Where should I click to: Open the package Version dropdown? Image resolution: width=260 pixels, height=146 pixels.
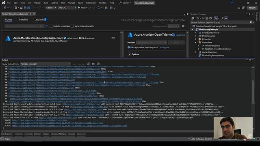151,43
